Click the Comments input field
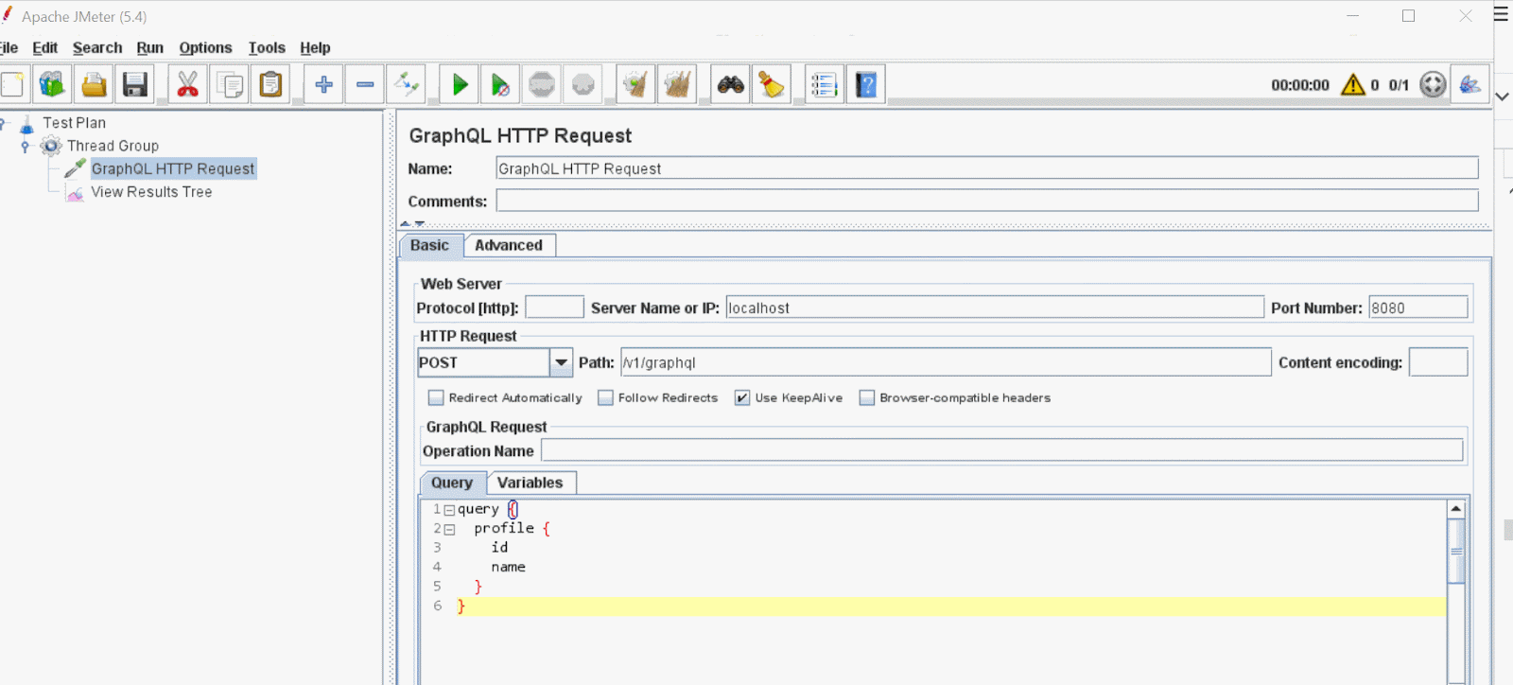The height and width of the screenshot is (685, 1513). [987, 201]
